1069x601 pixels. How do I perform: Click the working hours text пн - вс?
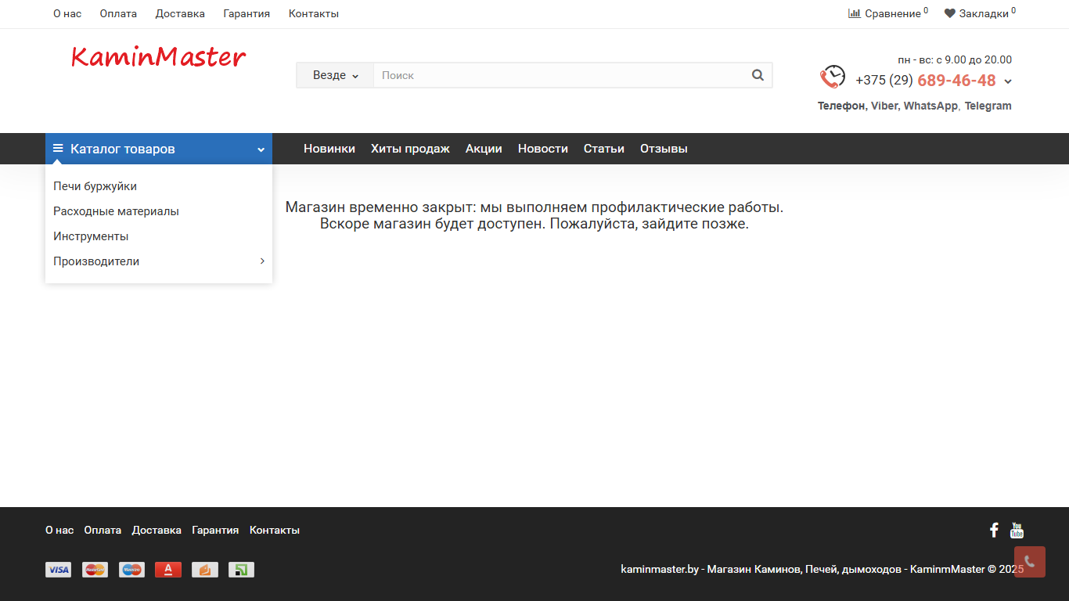click(x=955, y=59)
